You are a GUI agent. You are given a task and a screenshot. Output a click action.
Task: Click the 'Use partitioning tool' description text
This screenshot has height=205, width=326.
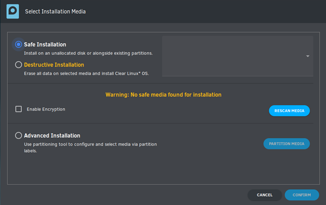pyautogui.click(x=90, y=147)
